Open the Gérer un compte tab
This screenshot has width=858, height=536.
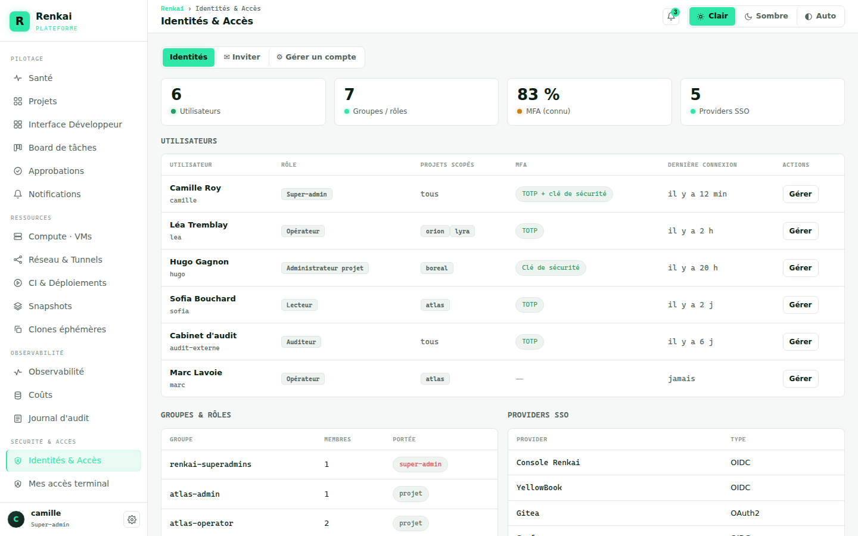316,57
